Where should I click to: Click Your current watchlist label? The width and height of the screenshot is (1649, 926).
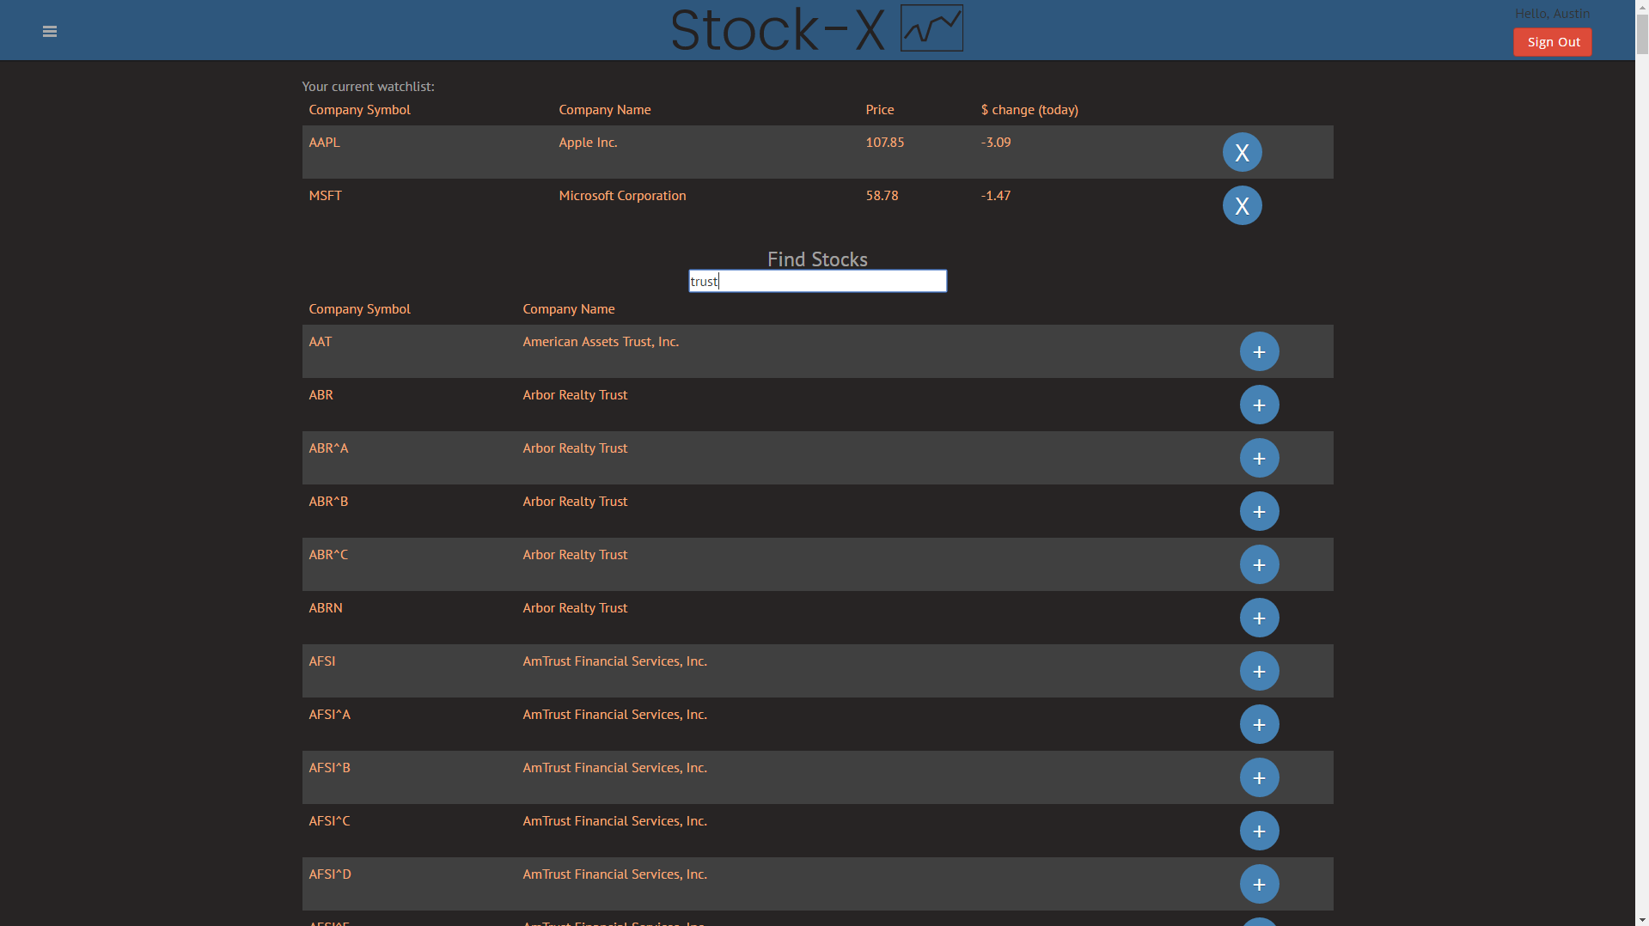[368, 87]
